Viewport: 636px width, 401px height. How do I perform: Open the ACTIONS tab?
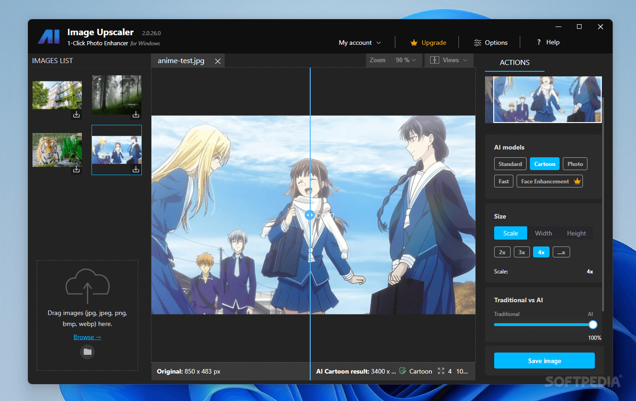click(515, 63)
